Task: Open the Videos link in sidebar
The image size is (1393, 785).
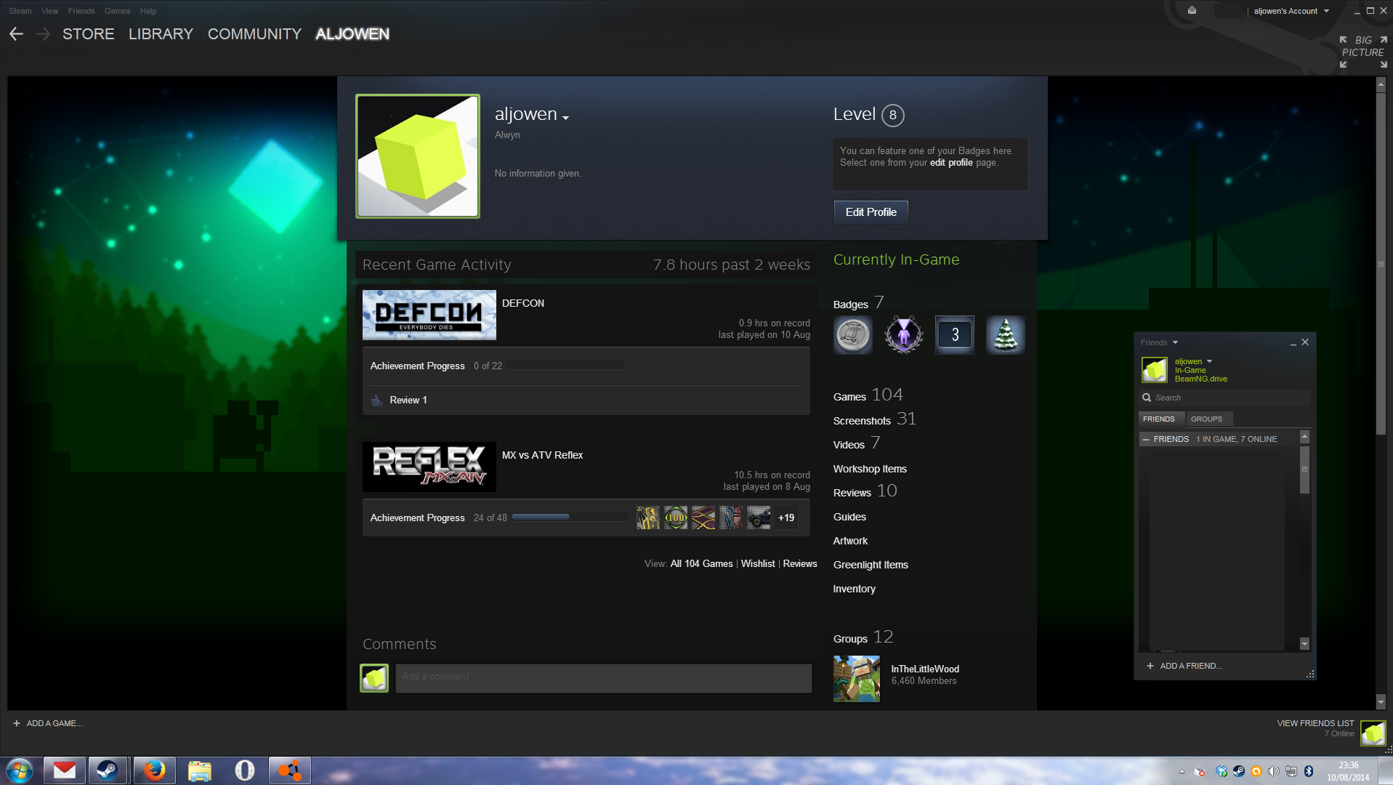Action: pyautogui.click(x=857, y=443)
